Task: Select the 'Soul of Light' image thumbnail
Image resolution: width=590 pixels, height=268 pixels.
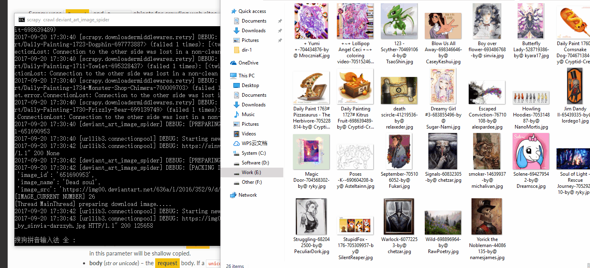Action: [573, 159]
